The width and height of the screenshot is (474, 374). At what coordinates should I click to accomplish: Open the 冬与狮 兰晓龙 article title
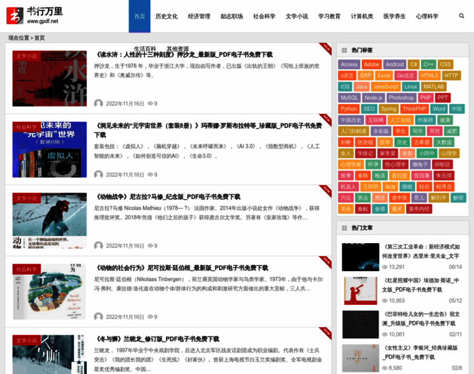[x=158, y=339]
